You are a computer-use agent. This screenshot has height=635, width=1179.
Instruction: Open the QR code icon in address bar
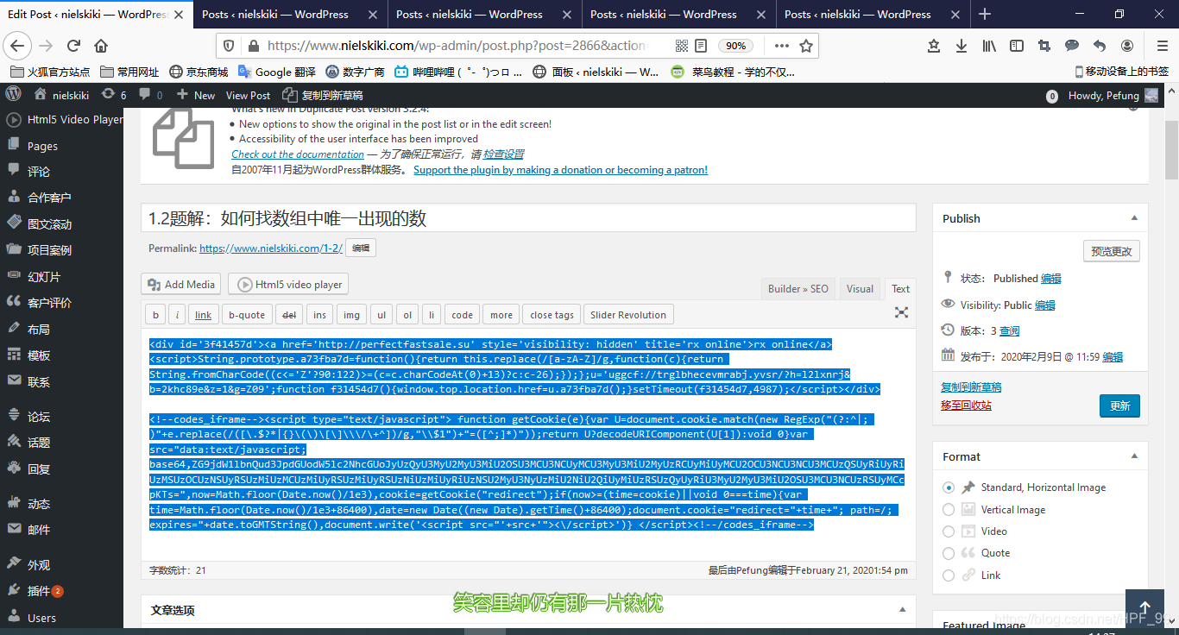[x=681, y=46]
